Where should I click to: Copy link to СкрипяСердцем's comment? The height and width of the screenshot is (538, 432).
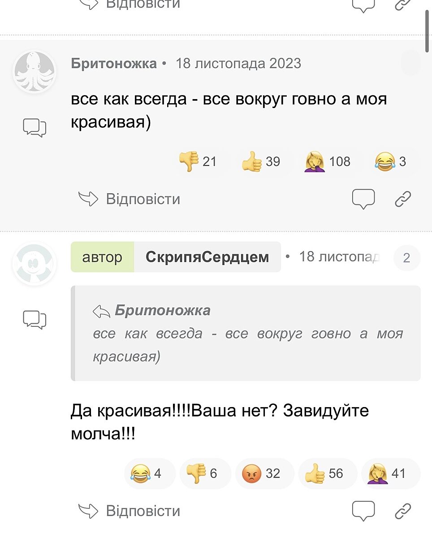[x=403, y=511]
